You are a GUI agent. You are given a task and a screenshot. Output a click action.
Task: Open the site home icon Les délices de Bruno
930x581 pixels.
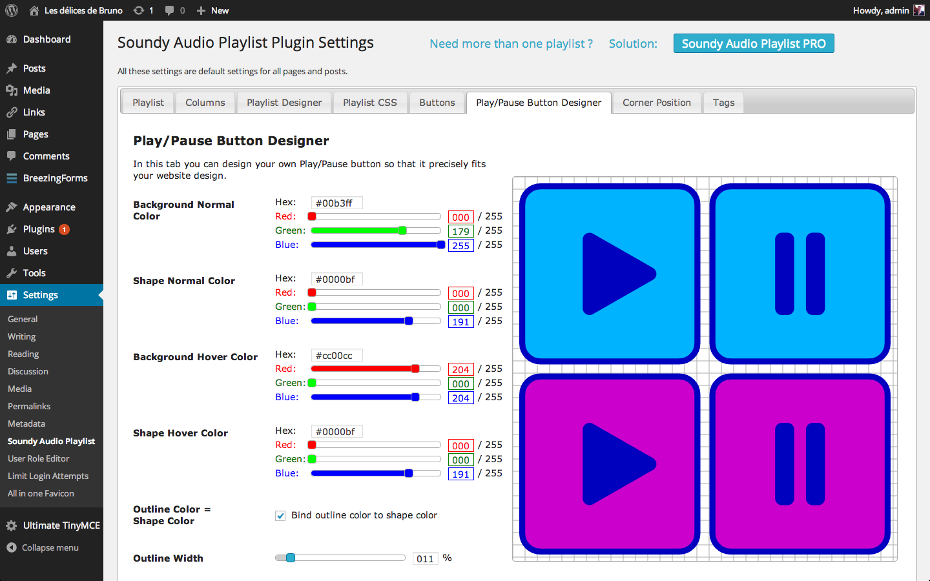[34, 10]
